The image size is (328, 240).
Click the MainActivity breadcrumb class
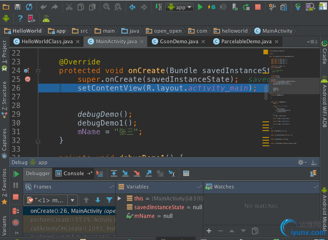274,31
